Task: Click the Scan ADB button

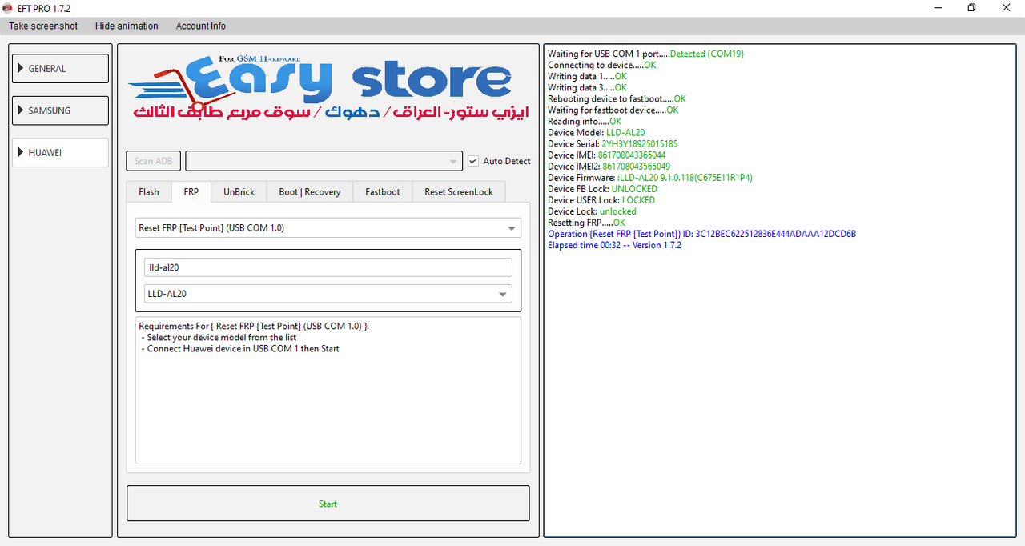Action: (x=154, y=161)
